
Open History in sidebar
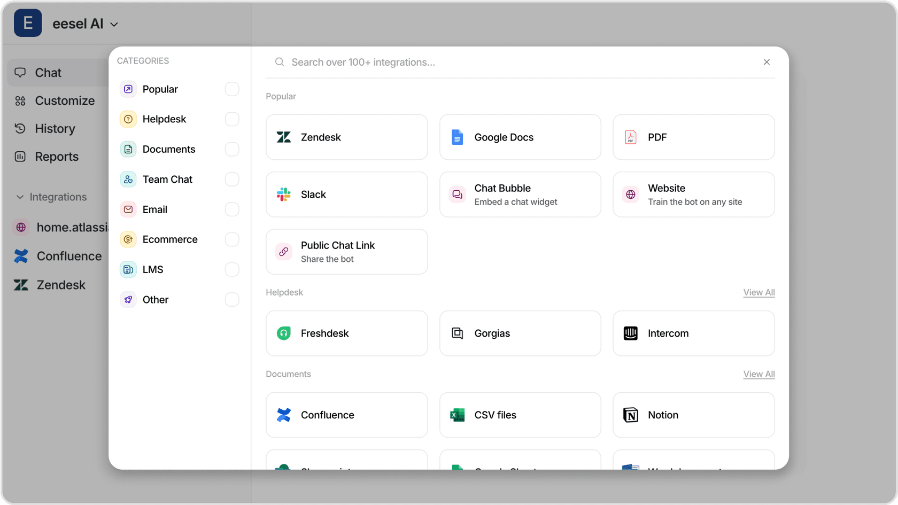click(x=55, y=129)
